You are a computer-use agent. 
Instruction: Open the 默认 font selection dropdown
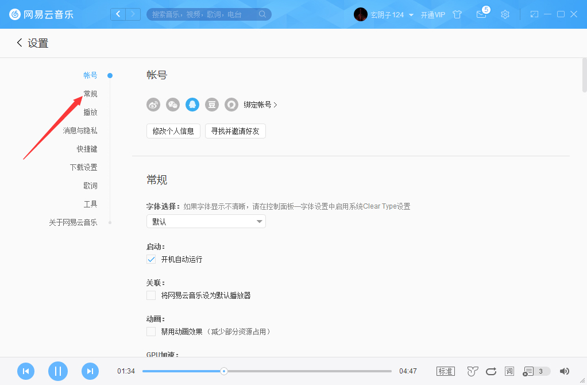[x=206, y=221]
